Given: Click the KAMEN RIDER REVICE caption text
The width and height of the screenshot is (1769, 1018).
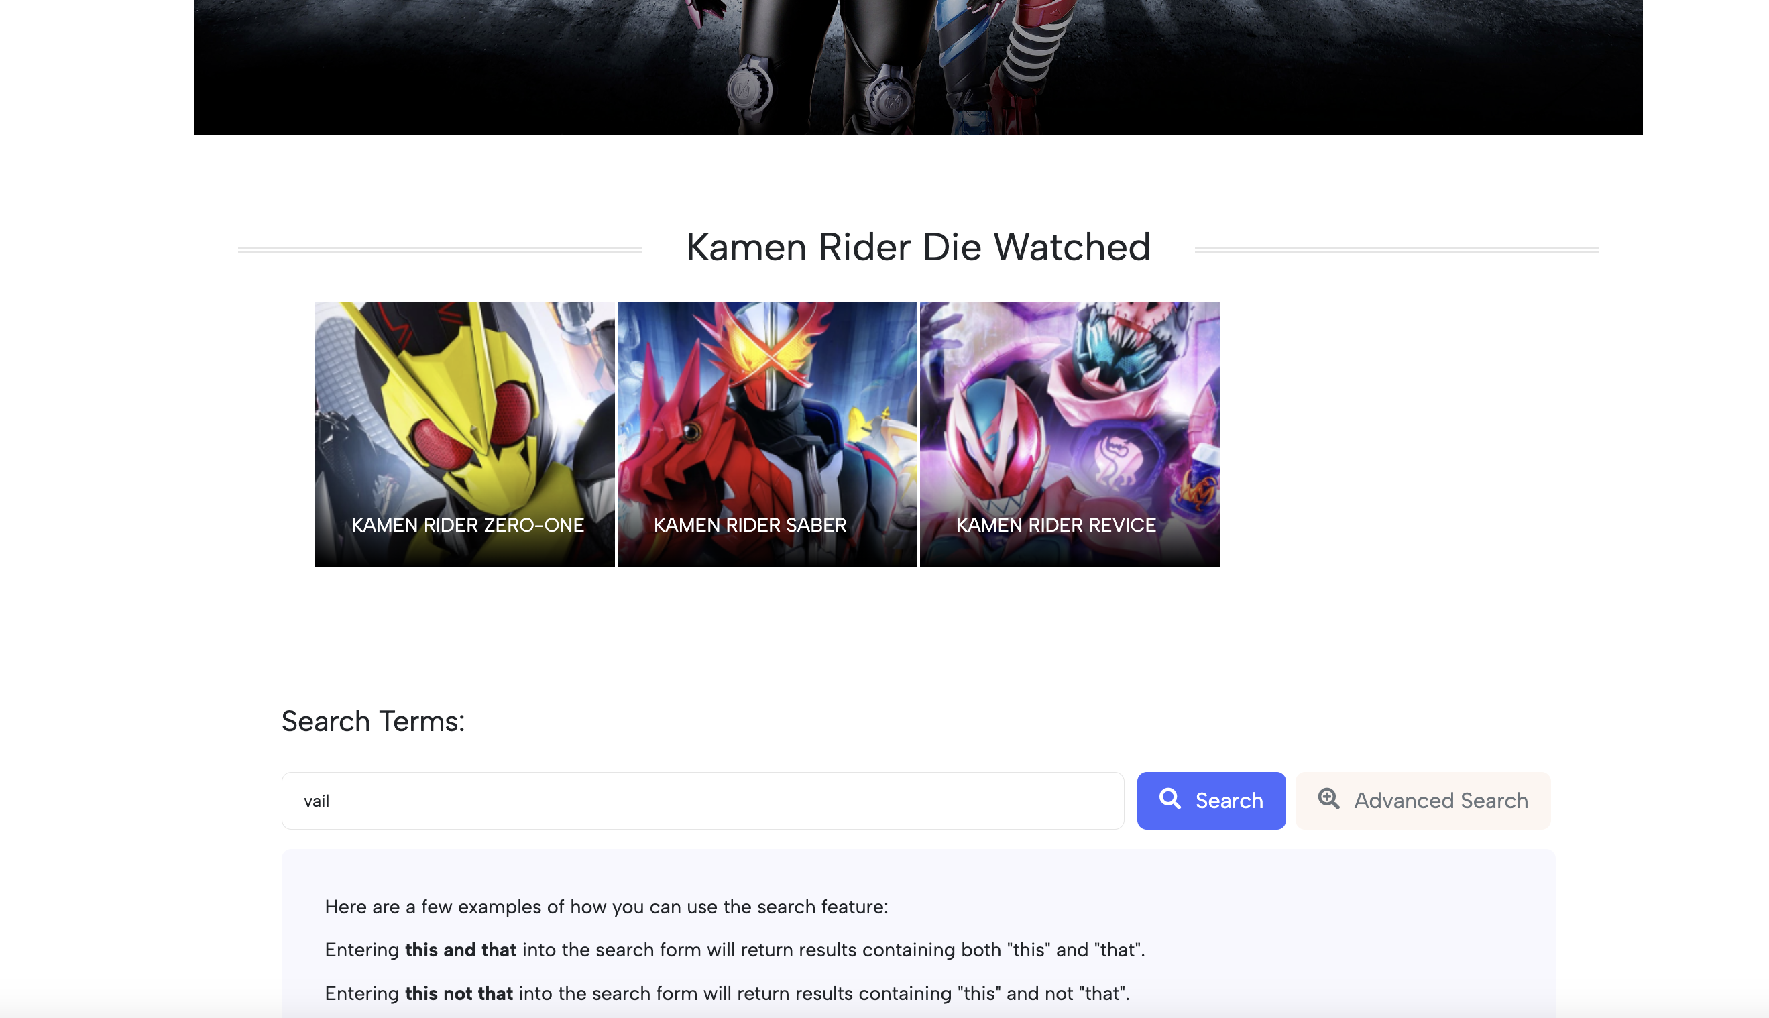Looking at the screenshot, I should [x=1055, y=525].
